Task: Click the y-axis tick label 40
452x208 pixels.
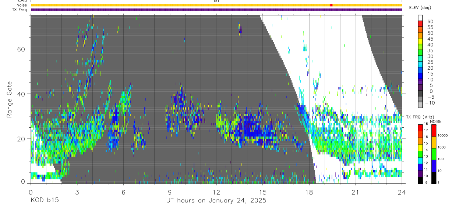Action: coord(21,94)
